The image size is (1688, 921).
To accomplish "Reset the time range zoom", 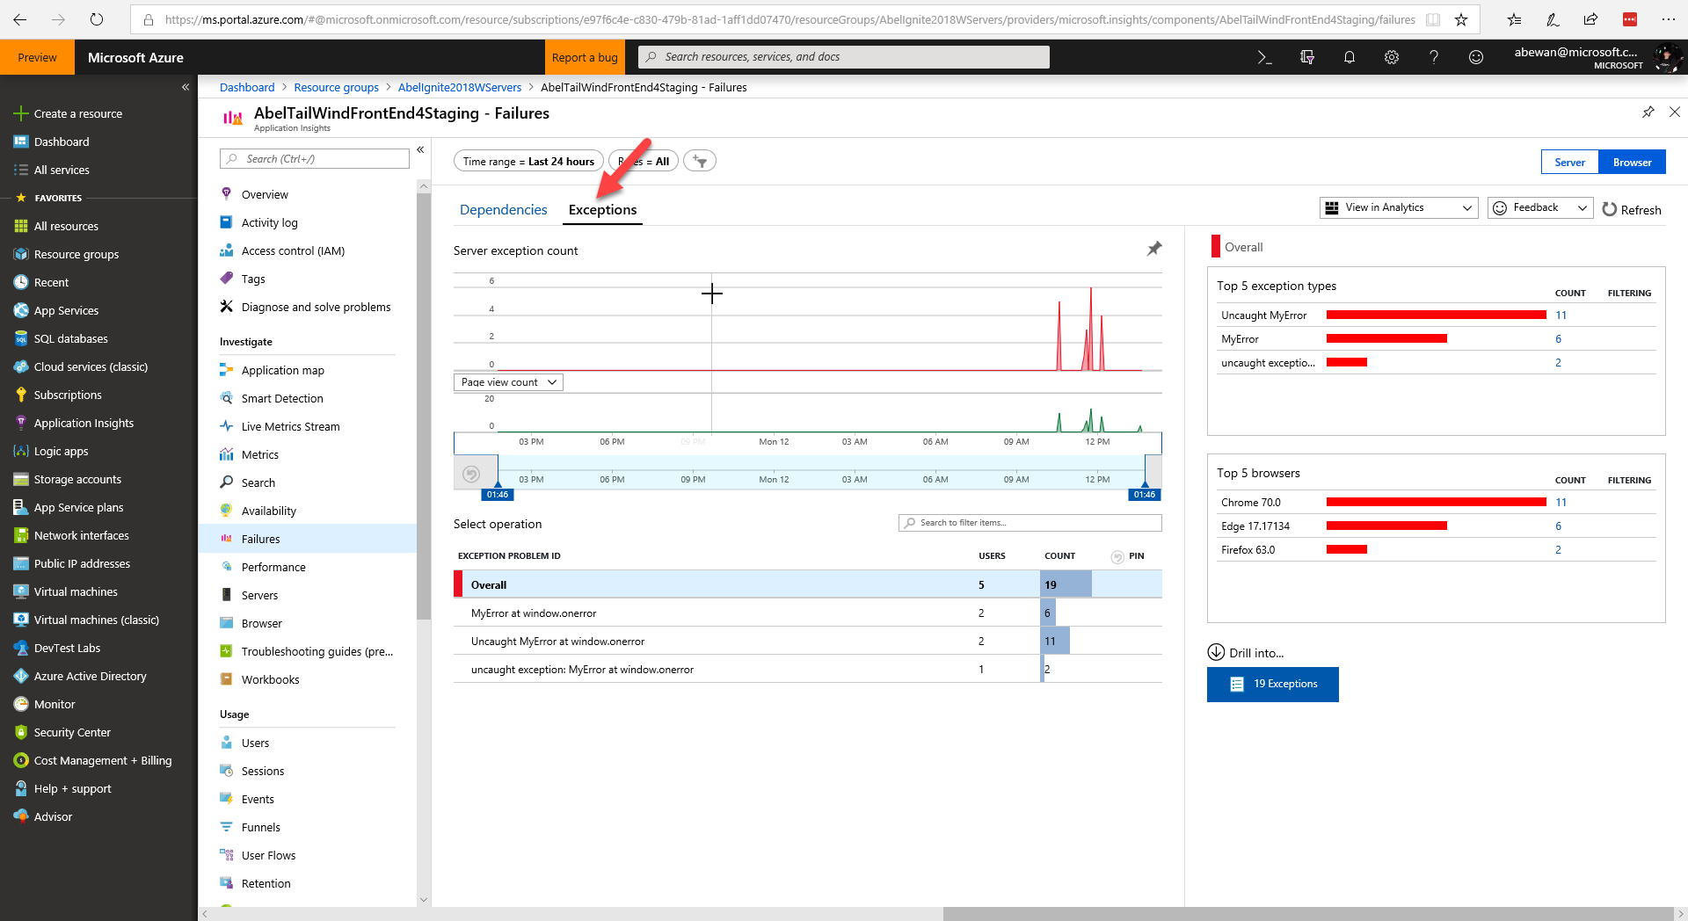I will 471,474.
